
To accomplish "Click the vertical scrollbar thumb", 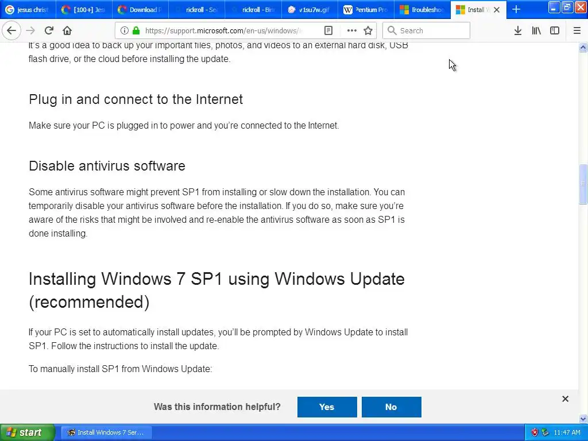I will (583, 184).
